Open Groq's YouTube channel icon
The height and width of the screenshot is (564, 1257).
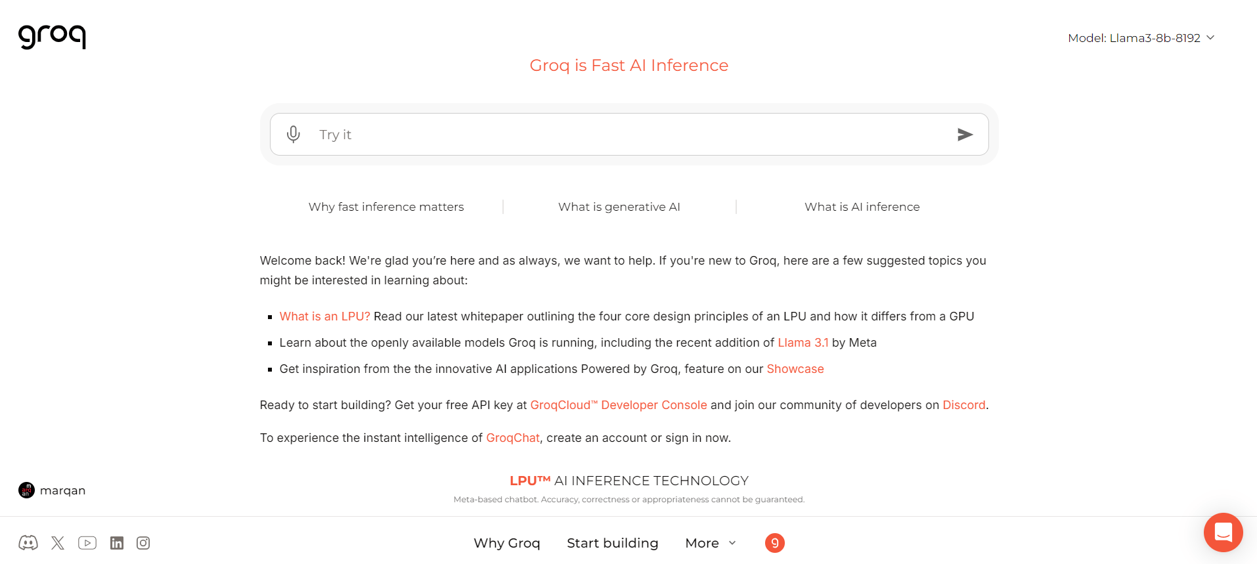pos(87,543)
